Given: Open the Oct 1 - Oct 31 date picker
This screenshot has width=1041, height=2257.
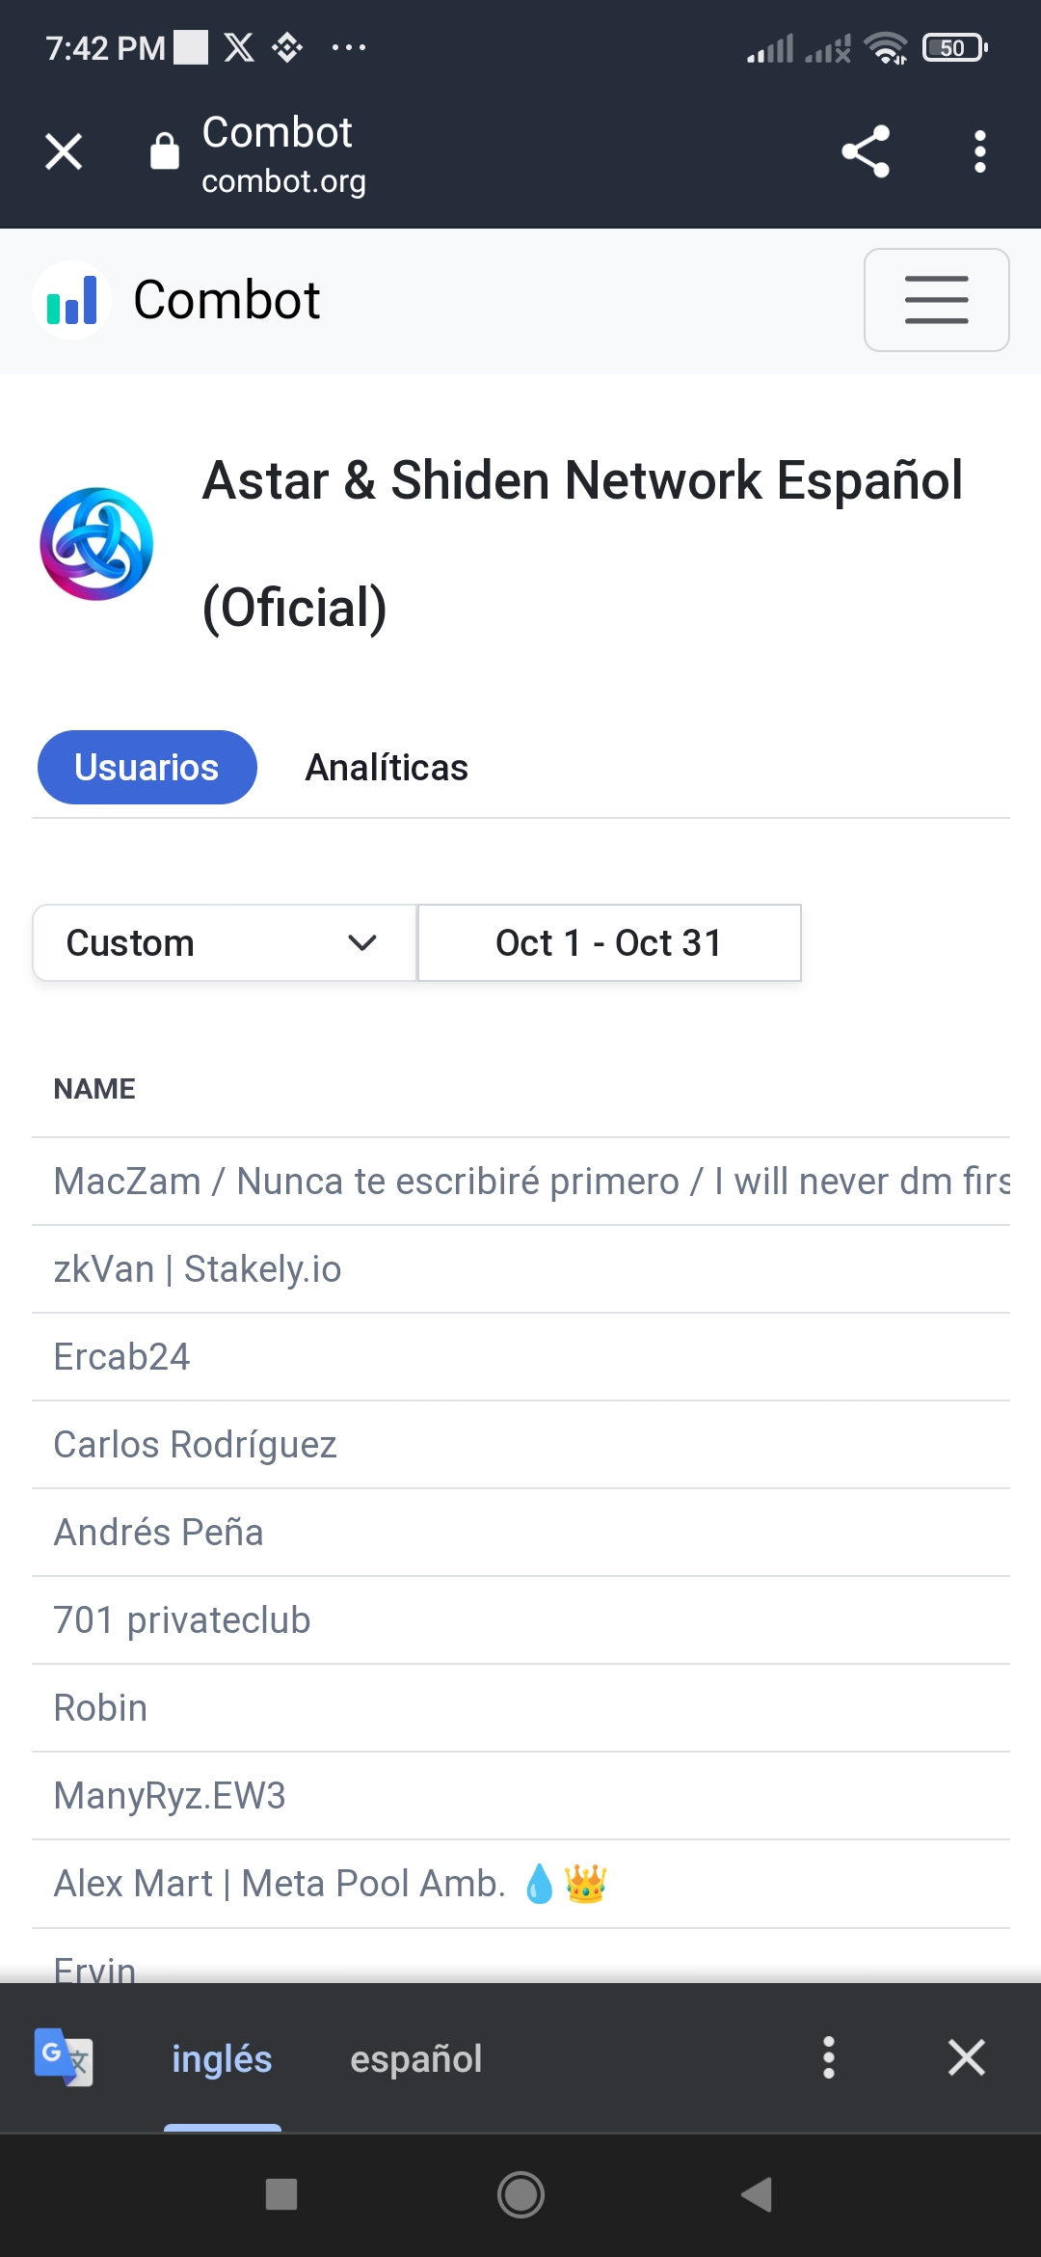Looking at the screenshot, I should coord(609,943).
